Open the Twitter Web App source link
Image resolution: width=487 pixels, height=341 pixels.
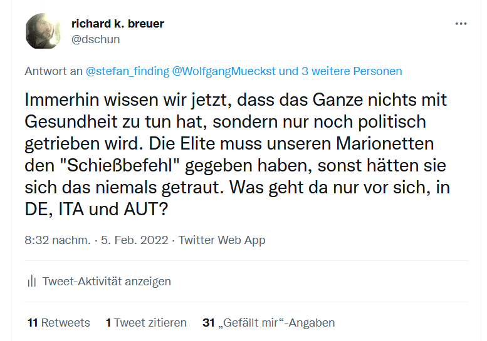click(x=222, y=240)
